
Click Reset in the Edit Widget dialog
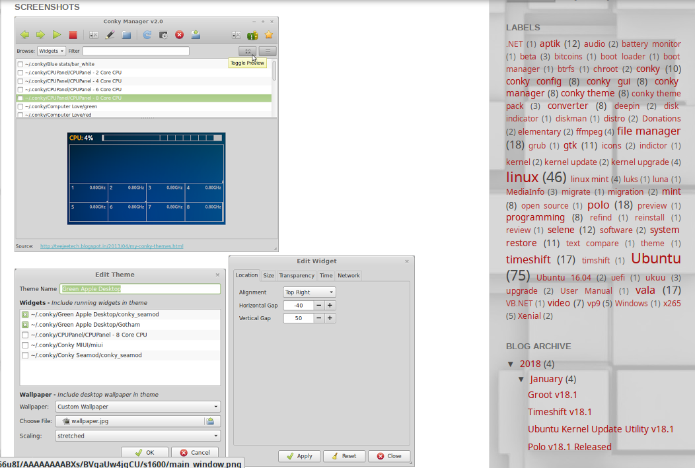click(x=344, y=456)
